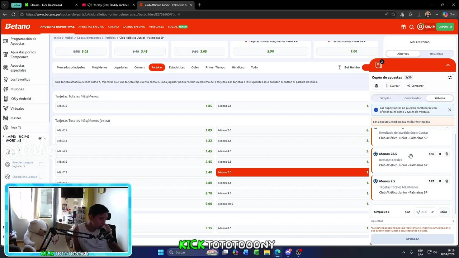The height and width of the screenshot is (258, 459).
Task: Open iOS y Android in sidebar
Action: [21, 99]
